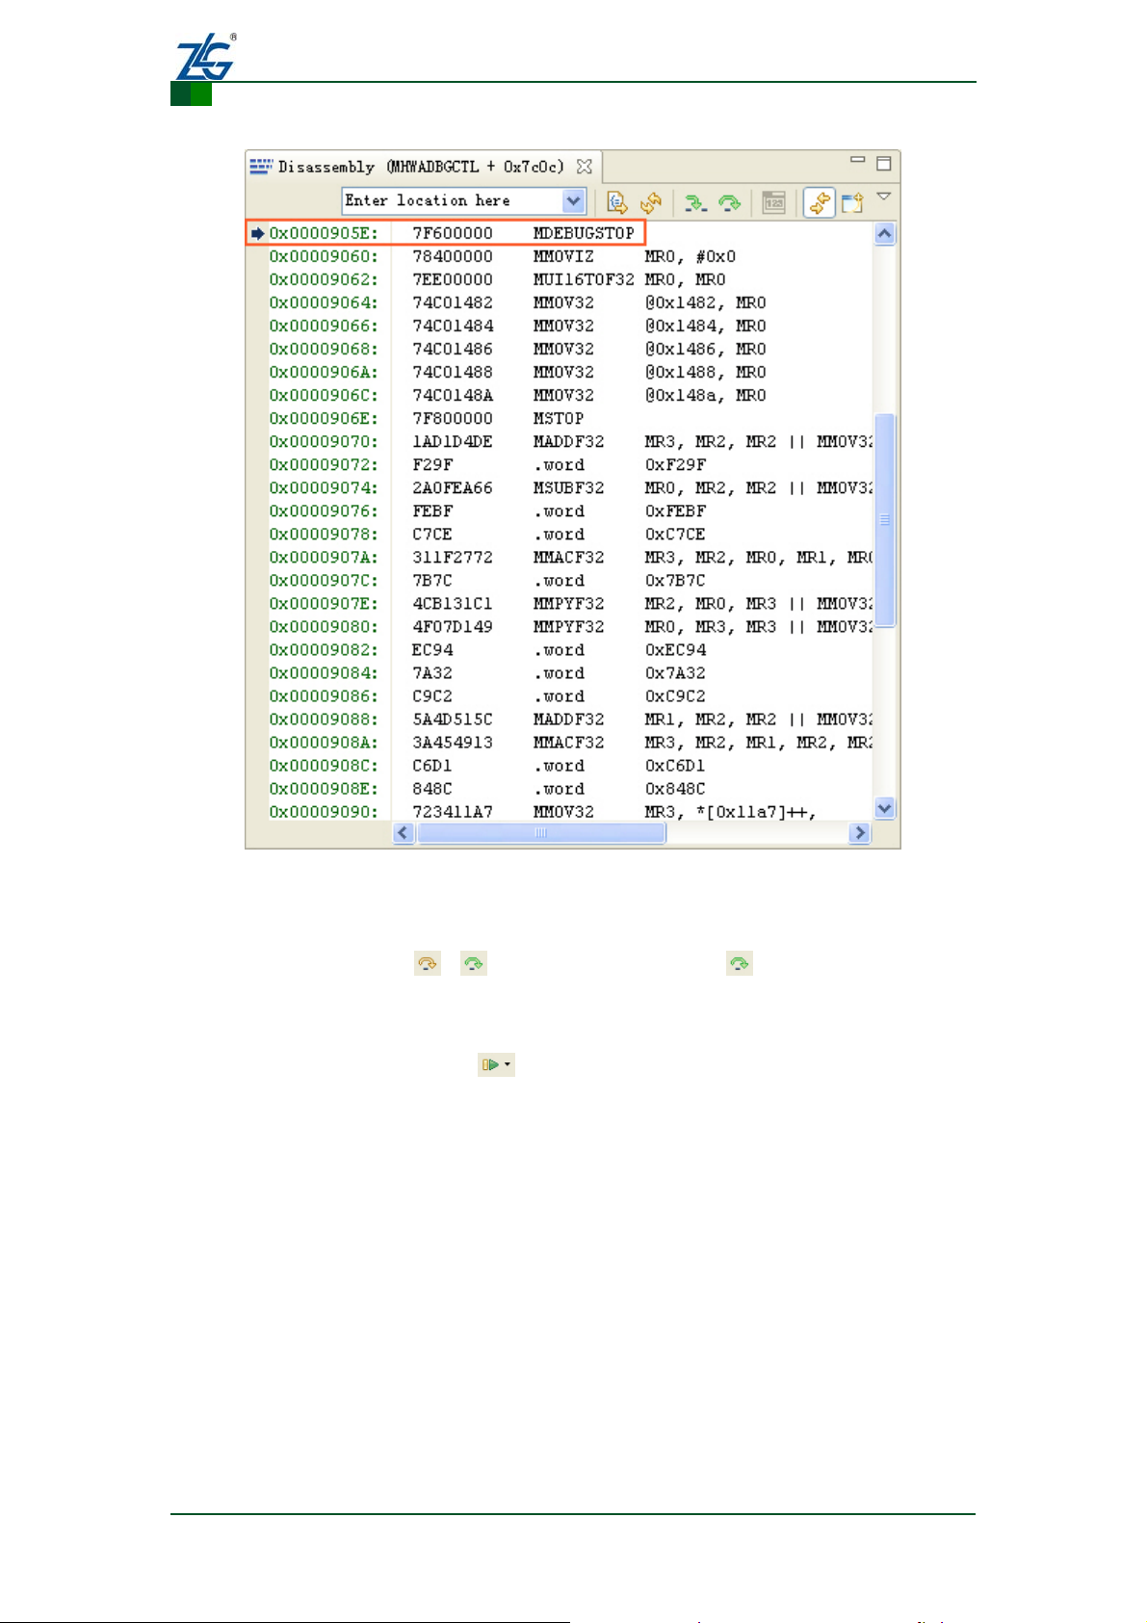Click opcode 7F800000
1147x1623 pixels.
pos(453,418)
